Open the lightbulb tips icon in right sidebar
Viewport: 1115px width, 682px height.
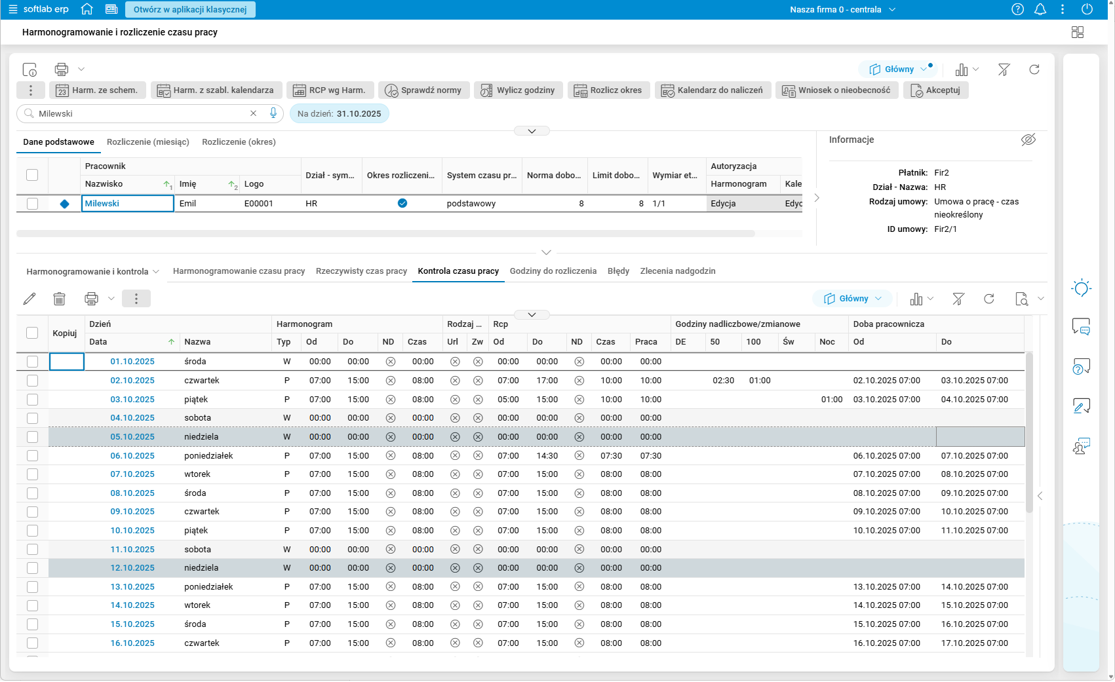[1081, 288]
